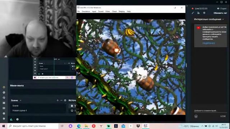Collapse chat panel with the arrow chevron

pyautogui.click(x=187, y=6)
